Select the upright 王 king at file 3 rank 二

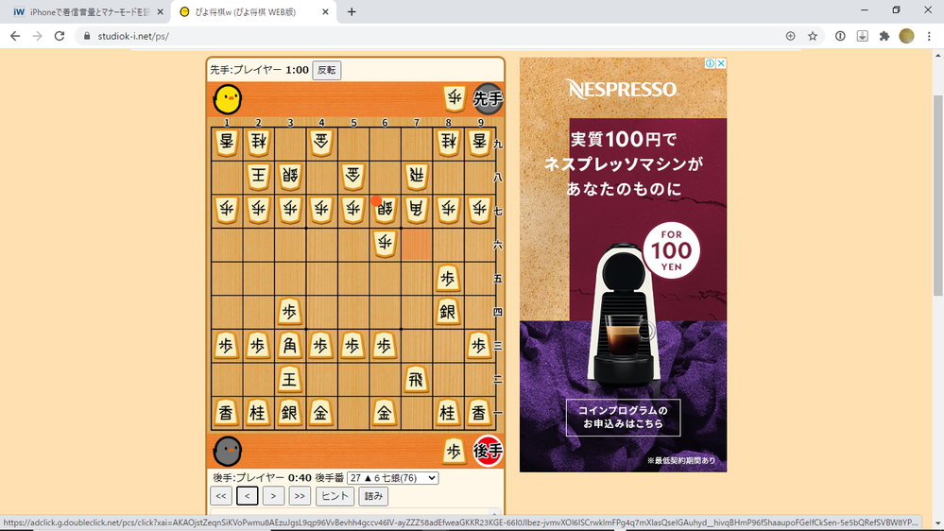pyautogui.click(x=289, y=379)
